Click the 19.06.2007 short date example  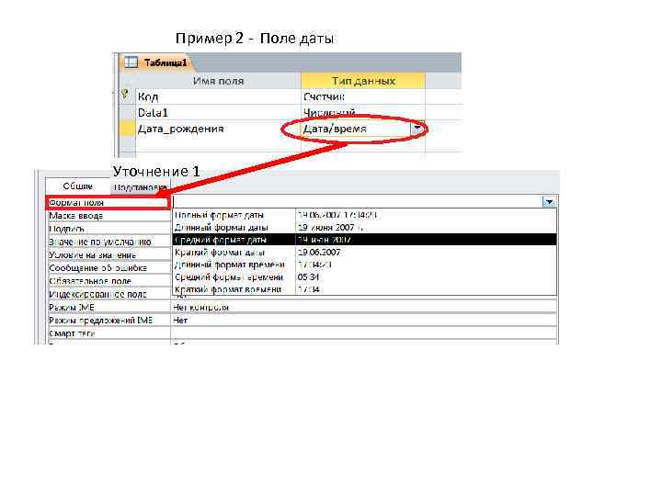[319, 253]
